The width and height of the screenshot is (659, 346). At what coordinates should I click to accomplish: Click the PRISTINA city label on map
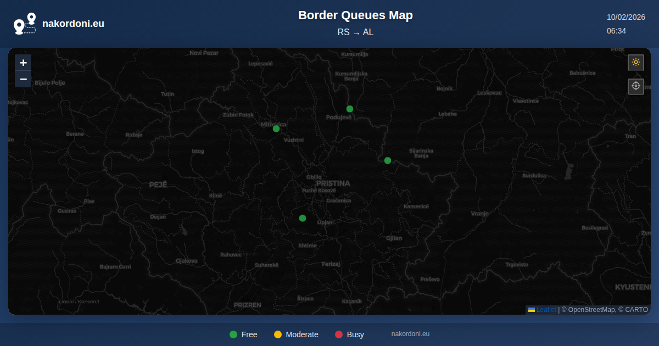[x=333, y=183]
